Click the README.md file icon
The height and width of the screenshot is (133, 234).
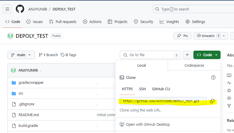click(x=14, y=115)
